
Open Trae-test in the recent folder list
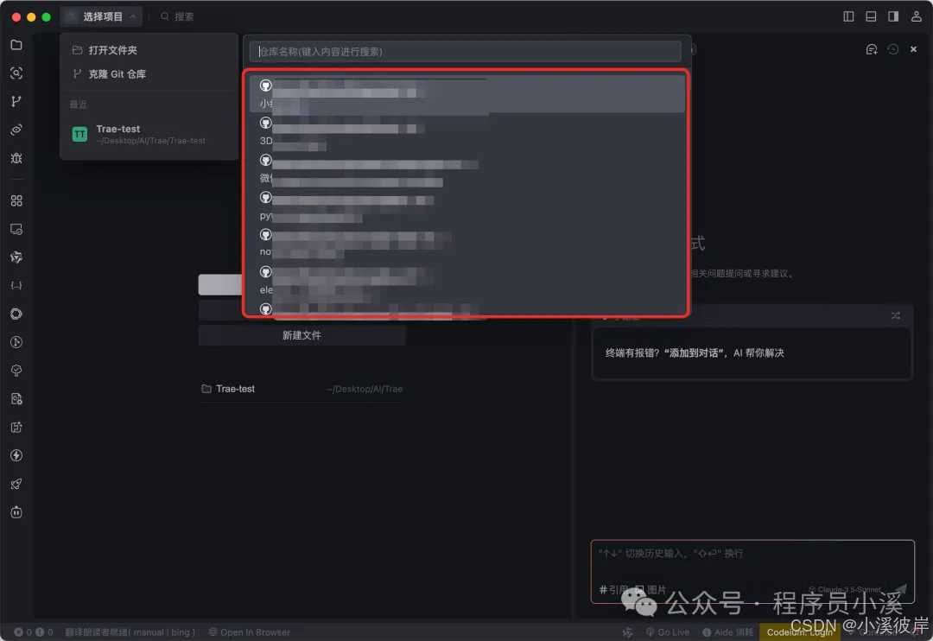point(301,389)
